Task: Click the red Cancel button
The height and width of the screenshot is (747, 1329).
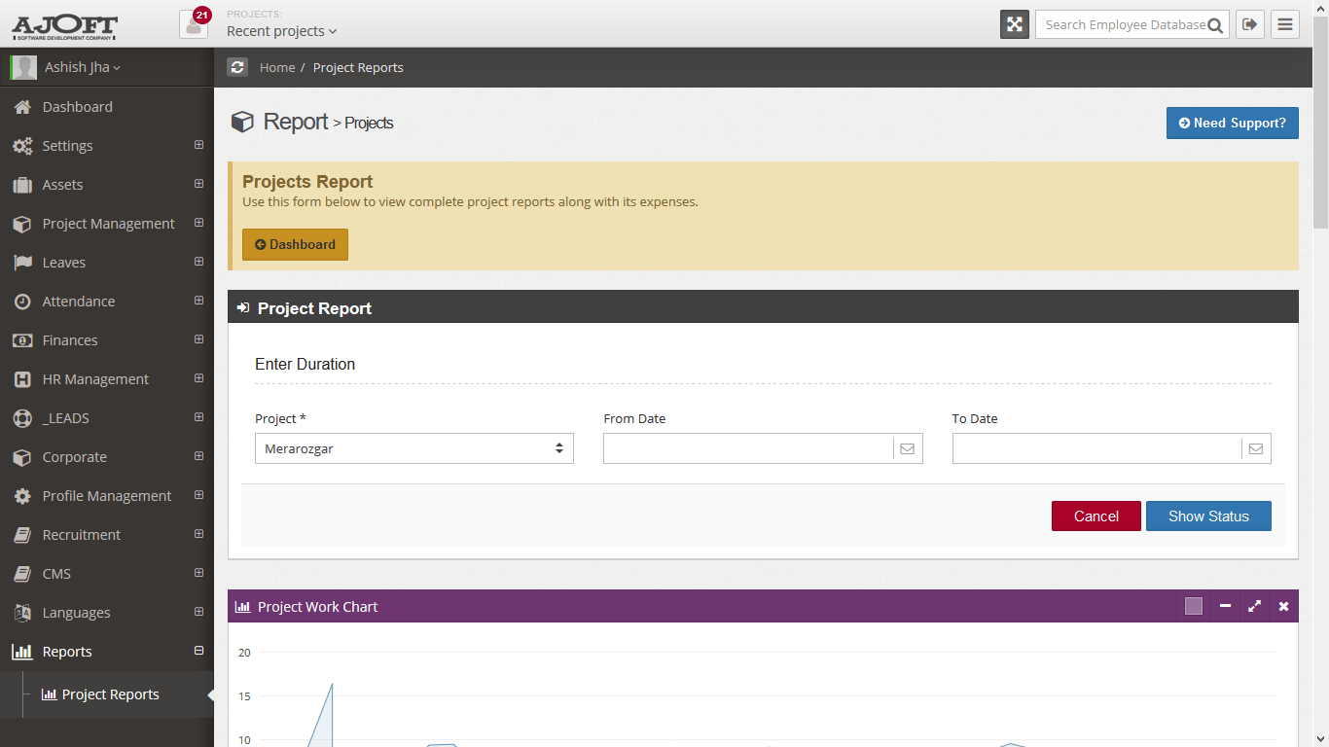Action: click(1096, 516)
